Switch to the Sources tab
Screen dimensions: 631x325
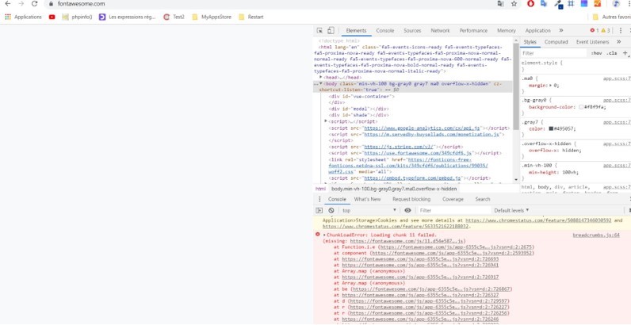pos(412,31)
